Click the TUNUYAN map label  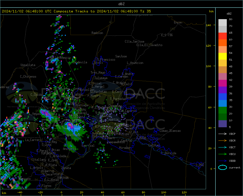(63, 178)
